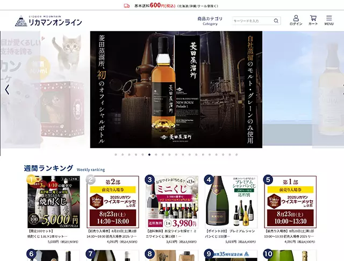Screen dimensions: 344x261
Task: Open 第2部 14:30~18:00 前売入場券 link
Action: (x=112, y=234)
